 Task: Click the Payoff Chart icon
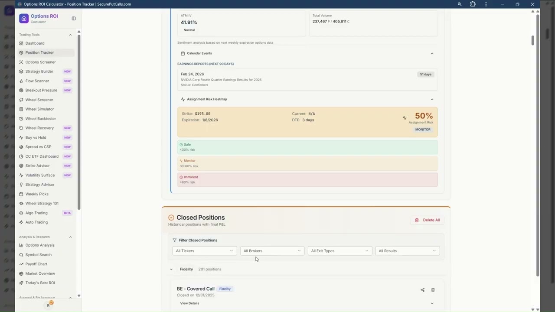pos(21,264)
